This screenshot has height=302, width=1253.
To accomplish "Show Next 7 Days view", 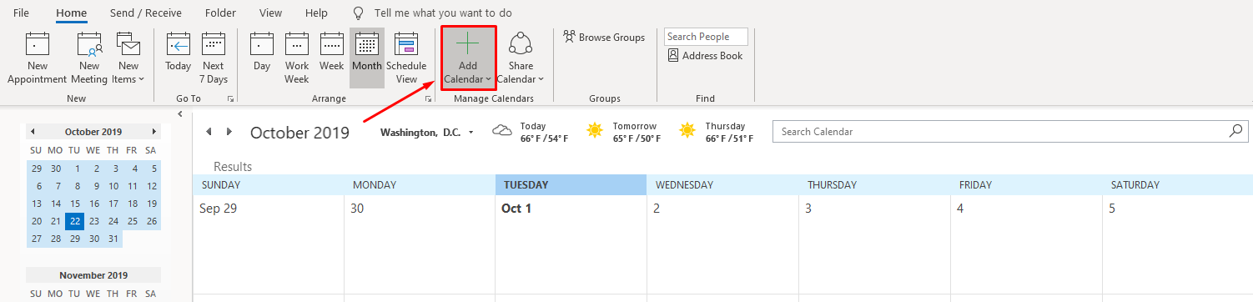I will [214, 58].
